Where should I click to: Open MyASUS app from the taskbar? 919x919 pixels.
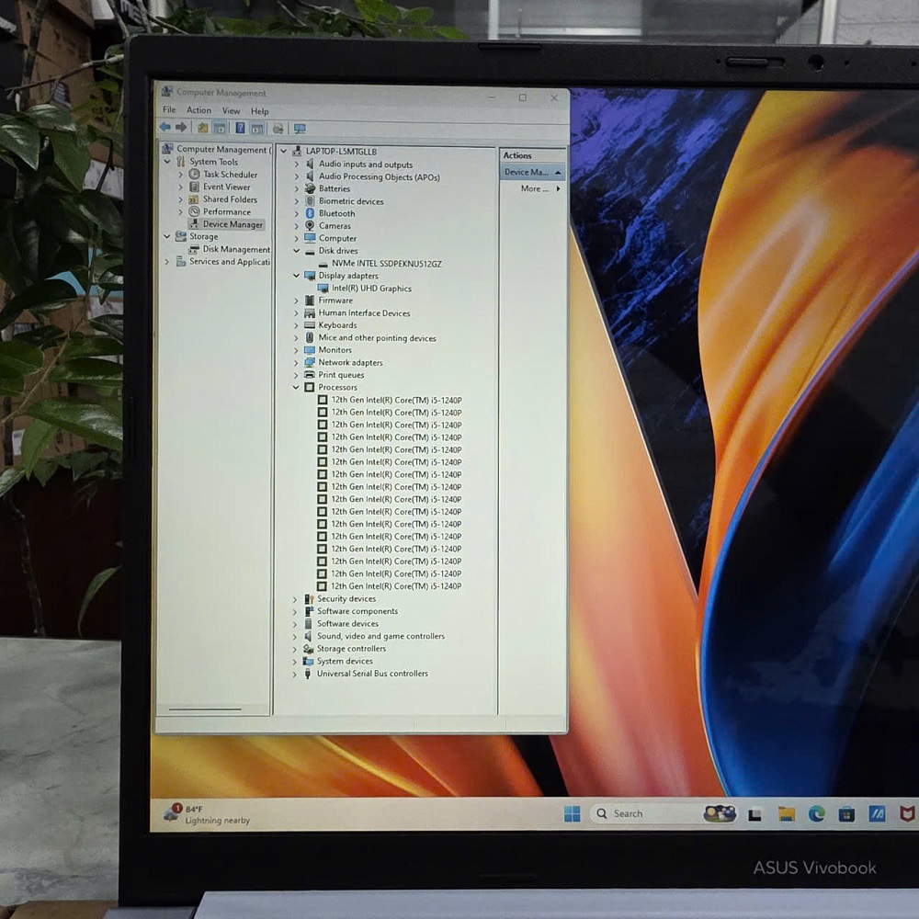click(x=877, y=813)
